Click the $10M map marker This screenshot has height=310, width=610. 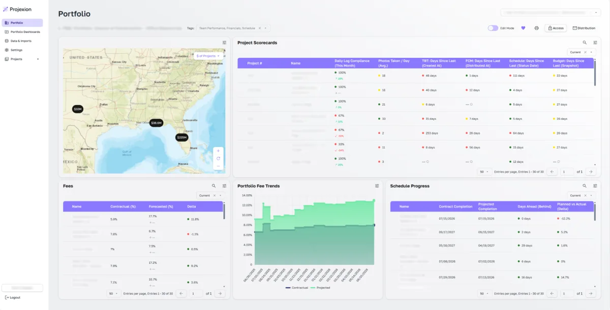tap(77, 109)
